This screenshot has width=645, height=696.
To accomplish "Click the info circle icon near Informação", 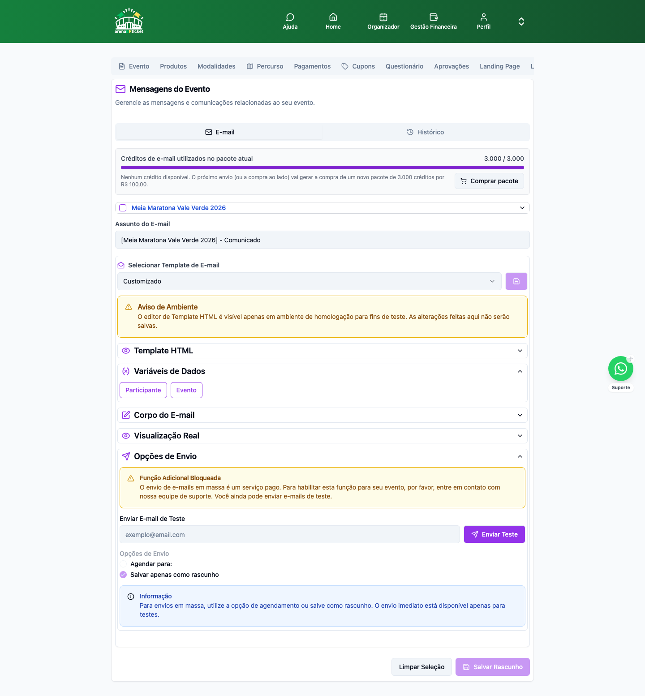I will 131,597.
